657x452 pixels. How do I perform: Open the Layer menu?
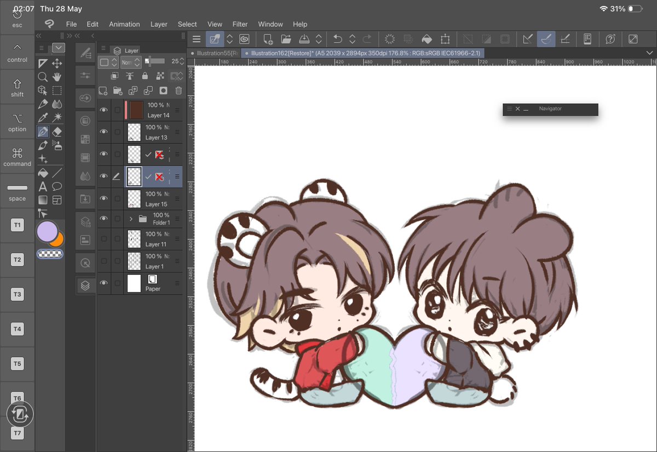click(x=159, y=24)
